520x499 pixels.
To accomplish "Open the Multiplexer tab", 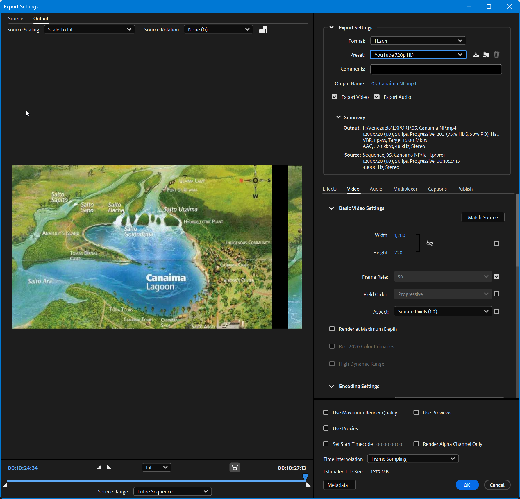I will point(405,189).
